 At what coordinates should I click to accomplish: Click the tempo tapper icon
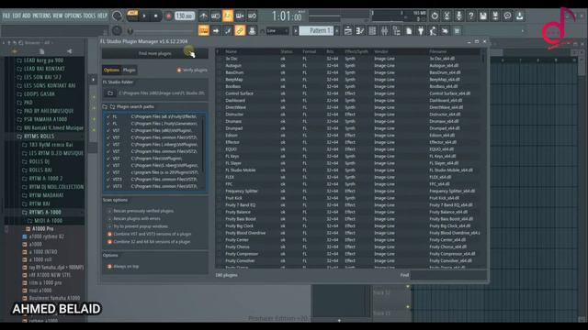(x=433, y=30)
